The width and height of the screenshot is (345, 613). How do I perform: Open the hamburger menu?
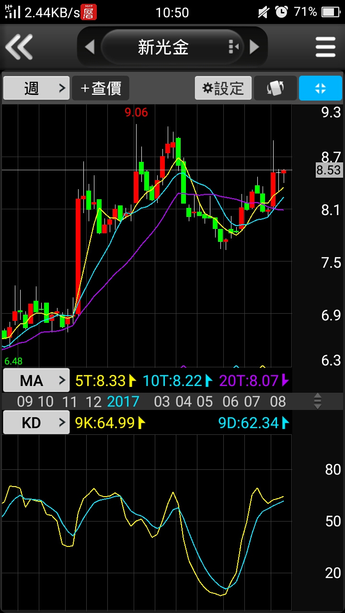pos(325,47)
